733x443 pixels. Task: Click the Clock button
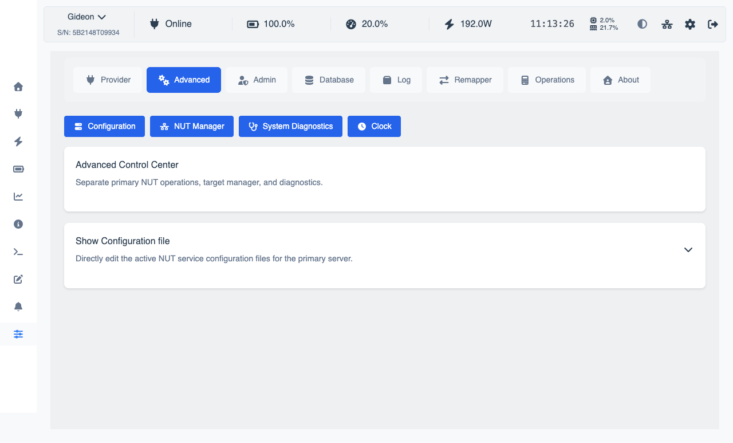tap(374, 127)
